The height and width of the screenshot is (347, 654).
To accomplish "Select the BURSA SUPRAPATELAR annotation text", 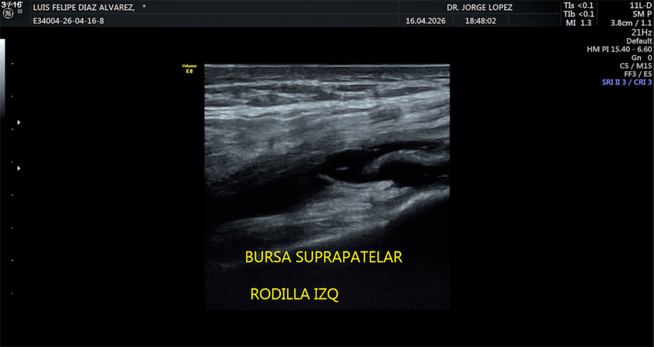I will (323, 257).
